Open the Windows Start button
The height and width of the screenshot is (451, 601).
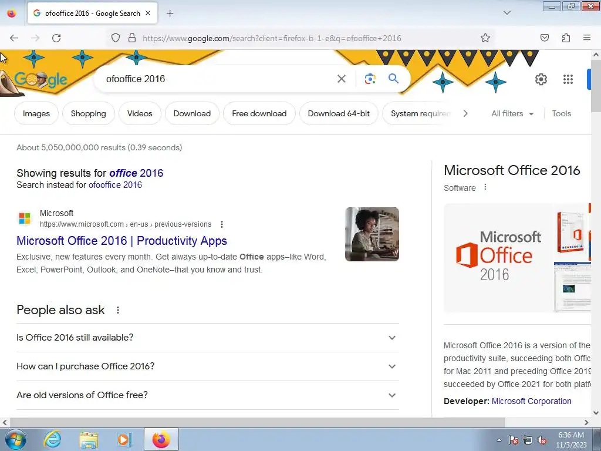coord(16,439)
